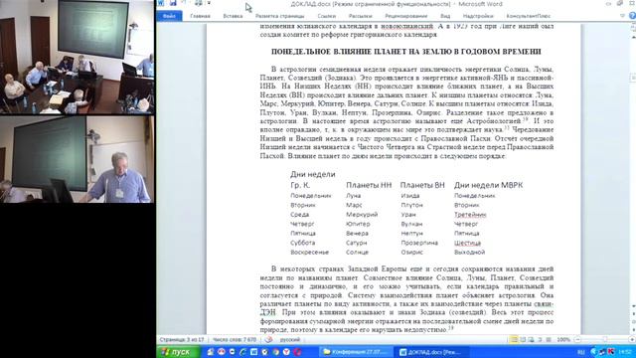Open the ДОКЛАД.docx taskbar button
This screenshot has height=358, width=636.
coord(431,352)
